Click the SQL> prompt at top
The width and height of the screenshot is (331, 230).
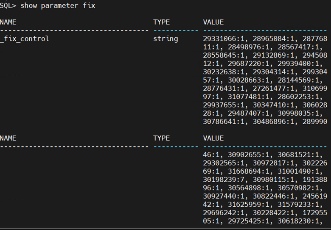point(8,6)
